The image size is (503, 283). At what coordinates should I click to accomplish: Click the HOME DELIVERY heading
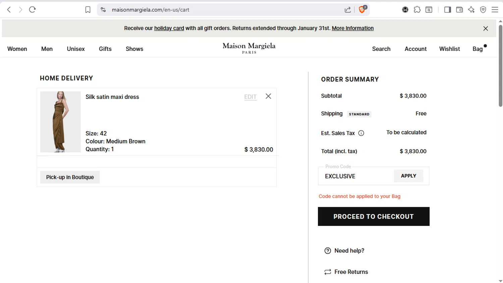(66, 78)
